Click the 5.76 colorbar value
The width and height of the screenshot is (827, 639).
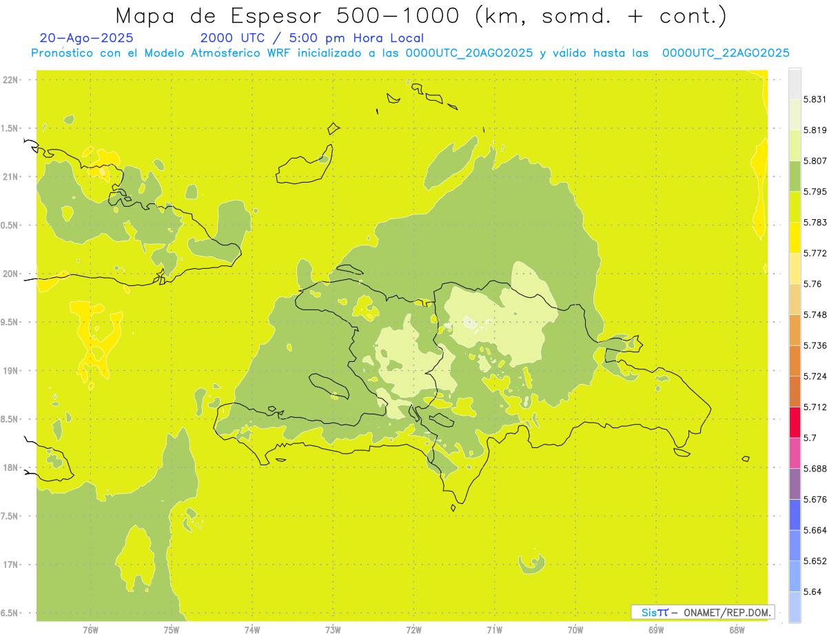813,284
